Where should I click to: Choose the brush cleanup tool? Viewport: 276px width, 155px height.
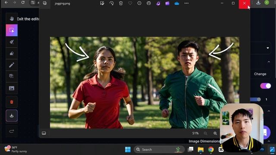pyautogui.click(x=12, y=42)
